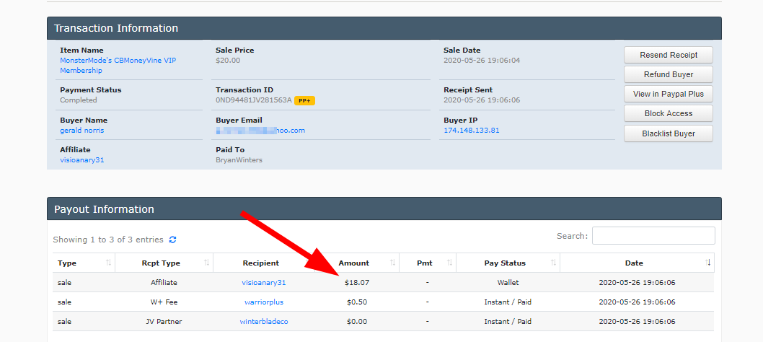This screenshot has height=342, width=763.
Task: Open buyer gerald norris profile link
Action: (x=81, y=131)
